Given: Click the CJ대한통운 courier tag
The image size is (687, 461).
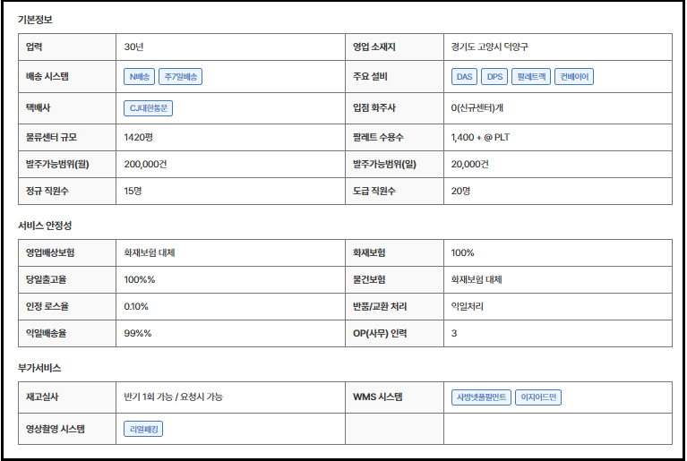Looking at the screenshot, I should pos(150,108).
